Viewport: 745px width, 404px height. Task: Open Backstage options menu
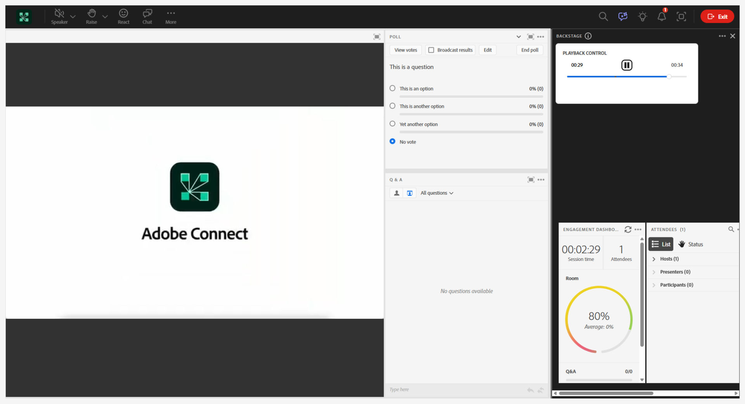pyautogui.click(x=722, y=36)
